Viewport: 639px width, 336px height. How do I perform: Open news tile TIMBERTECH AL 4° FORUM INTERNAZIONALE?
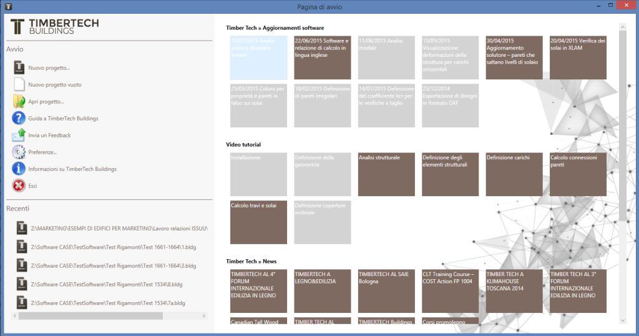(x=258, y=291)
